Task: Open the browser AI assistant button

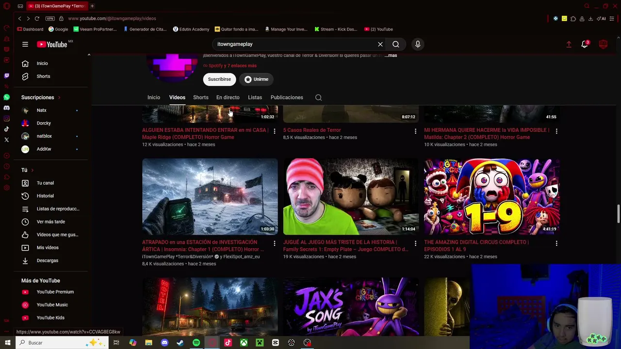Action: point(602,18)
